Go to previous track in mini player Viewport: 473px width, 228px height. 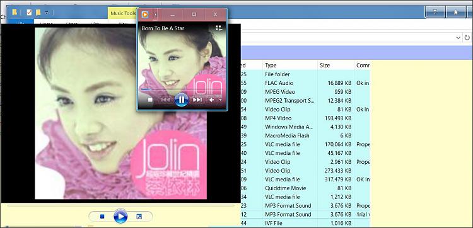point(166,100)
